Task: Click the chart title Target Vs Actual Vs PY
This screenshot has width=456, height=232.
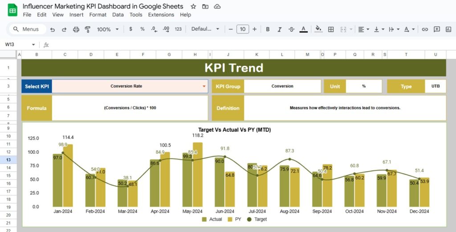Action: [234, 130]
